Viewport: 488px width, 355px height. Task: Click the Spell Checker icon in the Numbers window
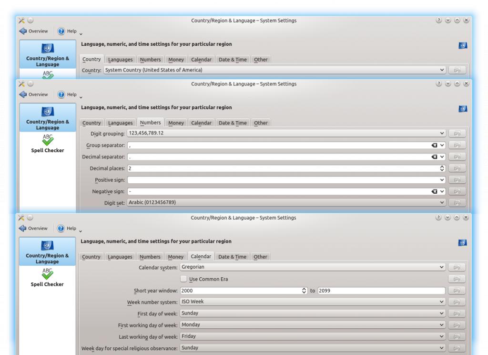point(47,139)
